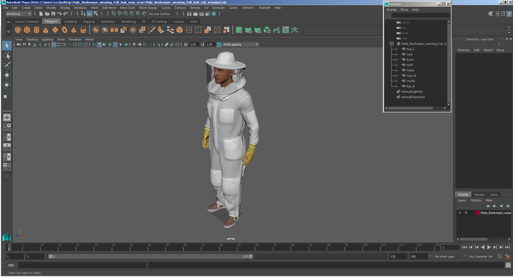Viewport: 513px width, 277px height.
Task: Open the Mesh Tools menu
Action: click(x=127, y=8)
